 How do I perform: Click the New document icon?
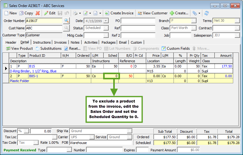6,13
